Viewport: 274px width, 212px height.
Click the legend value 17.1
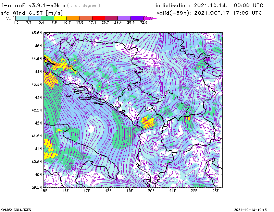pos(92,22)
